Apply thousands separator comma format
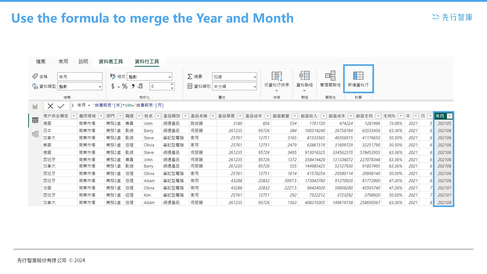This screenshot has height=274, width=487. 133,86
